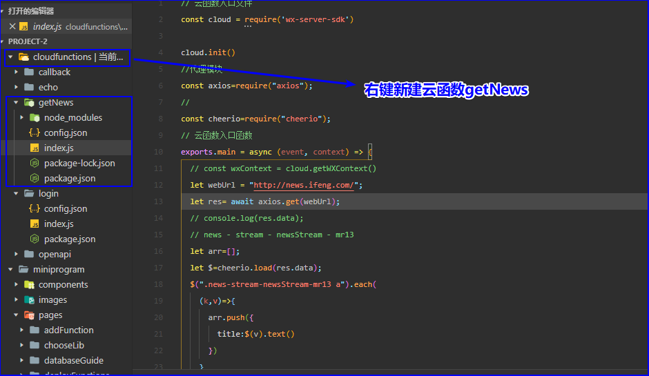This screenshot has width=649, height=376.
Task: Click the miniprogram folder icon
Action: click(23, 269)
